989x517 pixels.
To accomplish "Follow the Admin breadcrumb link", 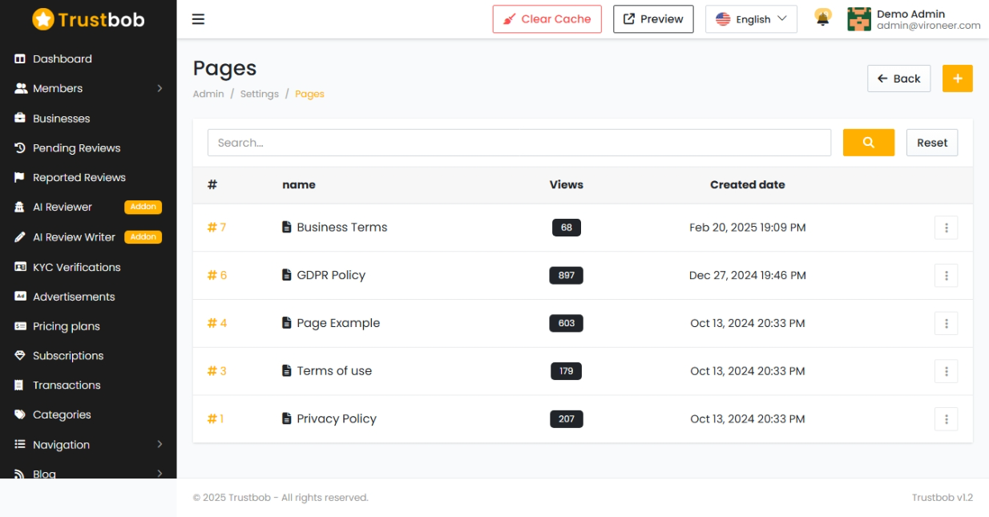I will click(208, 94).
